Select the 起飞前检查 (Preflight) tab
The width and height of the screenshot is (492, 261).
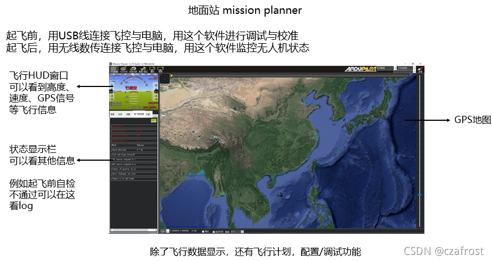(x=139, y=114)
